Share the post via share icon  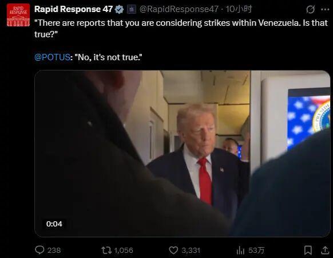click(x=325, y=250)
